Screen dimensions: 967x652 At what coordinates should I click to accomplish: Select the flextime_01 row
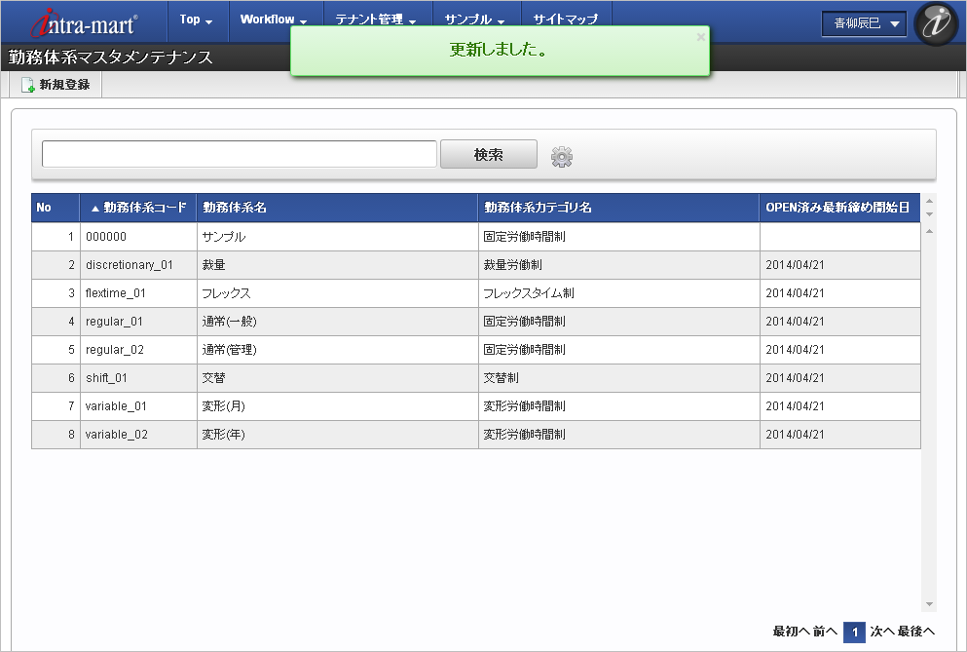coord(476,293)
